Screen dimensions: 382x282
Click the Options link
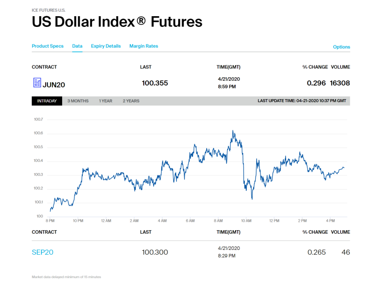tap(341, 47)
